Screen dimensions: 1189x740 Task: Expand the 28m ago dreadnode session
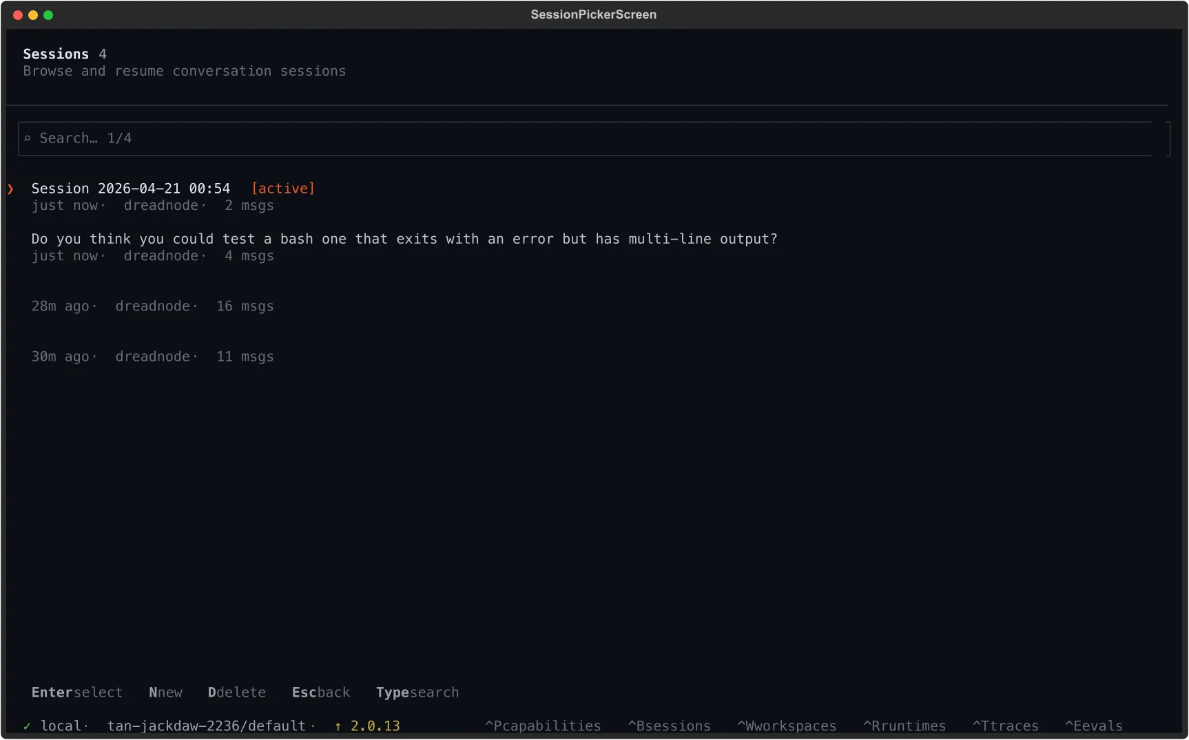(152, 306)
